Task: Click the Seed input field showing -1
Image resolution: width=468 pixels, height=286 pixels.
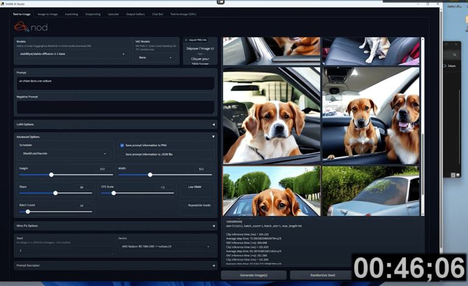Action: tap(65, 251)
